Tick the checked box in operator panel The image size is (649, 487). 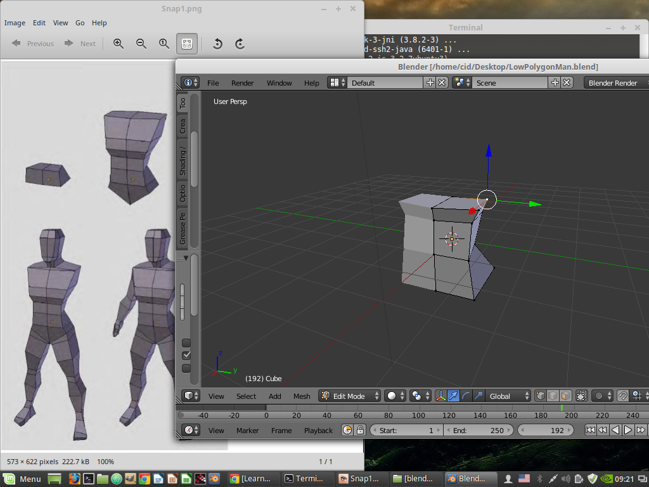186,355
